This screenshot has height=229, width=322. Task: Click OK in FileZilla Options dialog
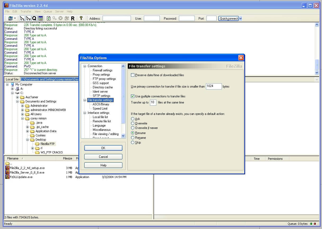tap(103, 148)
